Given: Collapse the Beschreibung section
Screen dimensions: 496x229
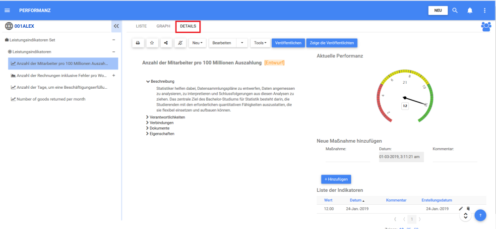Looking at the screenshot, I should point(160,81).
